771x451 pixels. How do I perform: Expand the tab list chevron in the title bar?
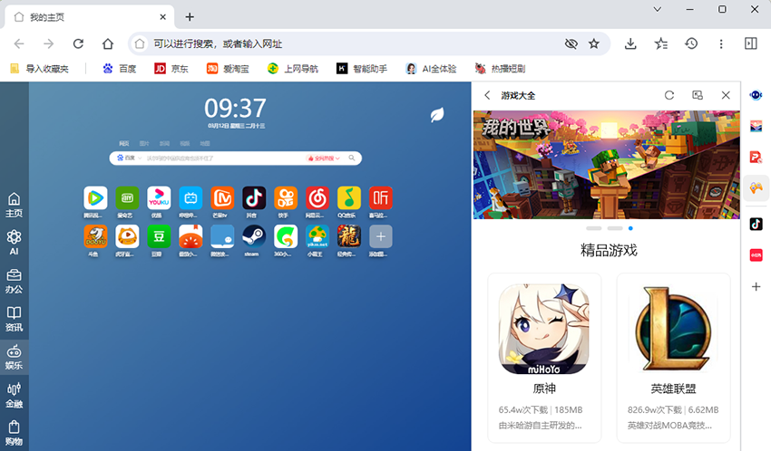(656, 9)
